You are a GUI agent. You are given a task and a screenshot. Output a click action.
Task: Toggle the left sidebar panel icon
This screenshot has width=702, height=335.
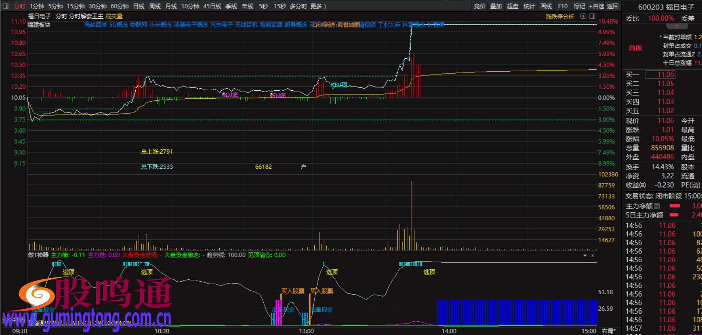coord(6,6)
